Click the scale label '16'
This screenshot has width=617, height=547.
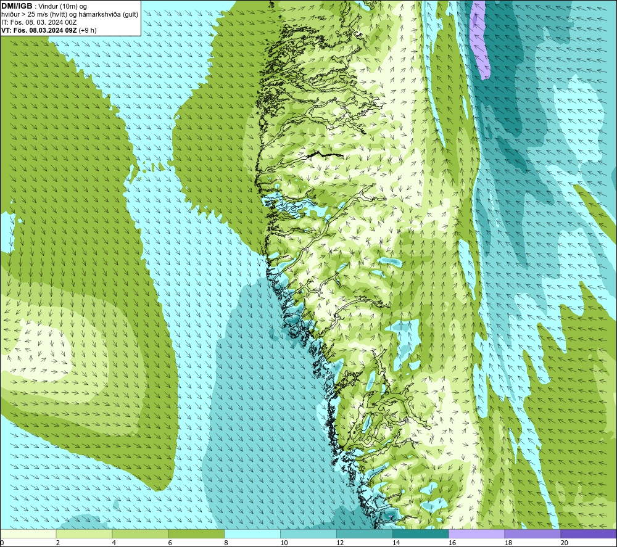coord(452,543)
